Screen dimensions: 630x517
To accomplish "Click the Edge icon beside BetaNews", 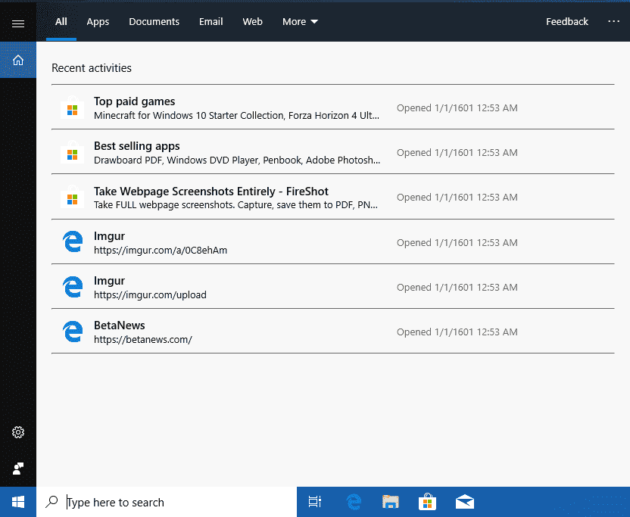I will coord(73,332).
